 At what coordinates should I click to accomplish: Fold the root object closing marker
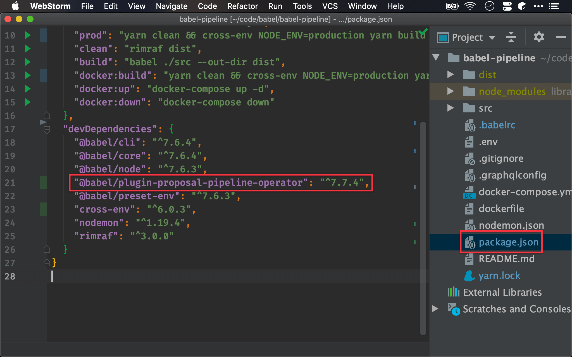(47, 263)
